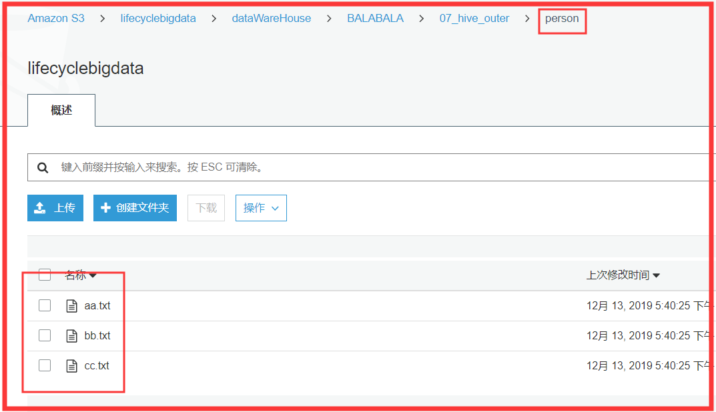716x412 pixels.
Task: Sort by 上次修改时间 column arrow
Action: point(656,275)
